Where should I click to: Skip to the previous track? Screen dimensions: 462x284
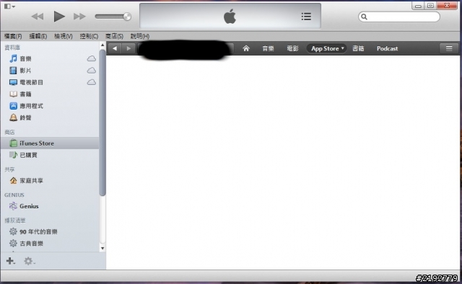tap(38, 17)
